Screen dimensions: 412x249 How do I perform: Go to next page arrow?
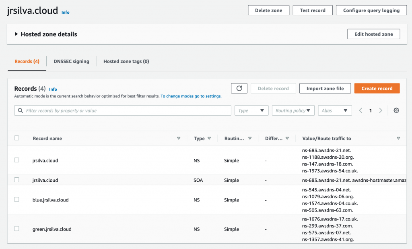click(x=381, y=110)
